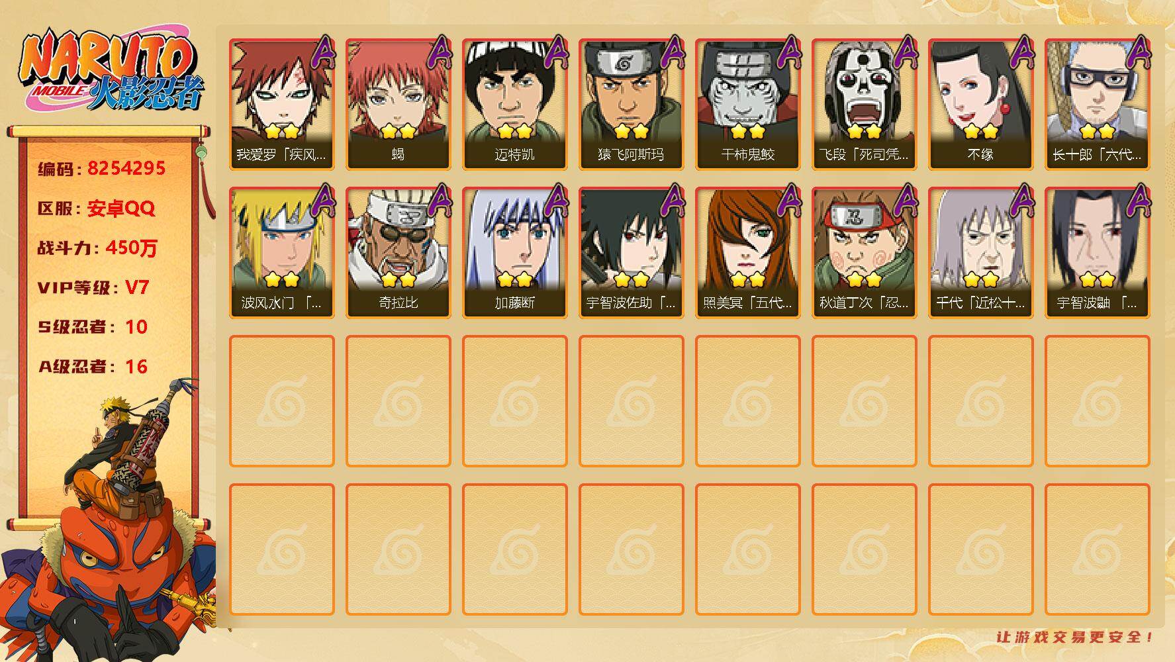Select the 我爱罗 ninja card
The image size is (1175, 662).
click(282, 104)
